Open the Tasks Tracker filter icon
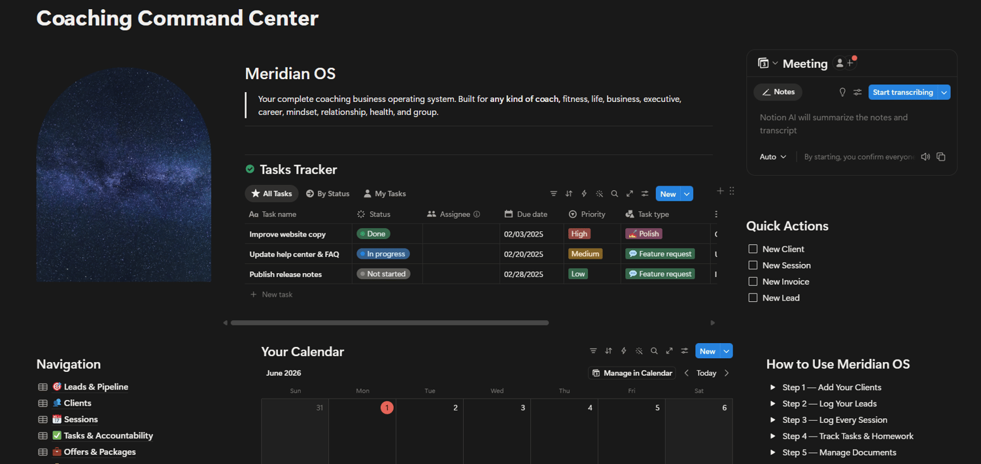 tap(553, 193)
